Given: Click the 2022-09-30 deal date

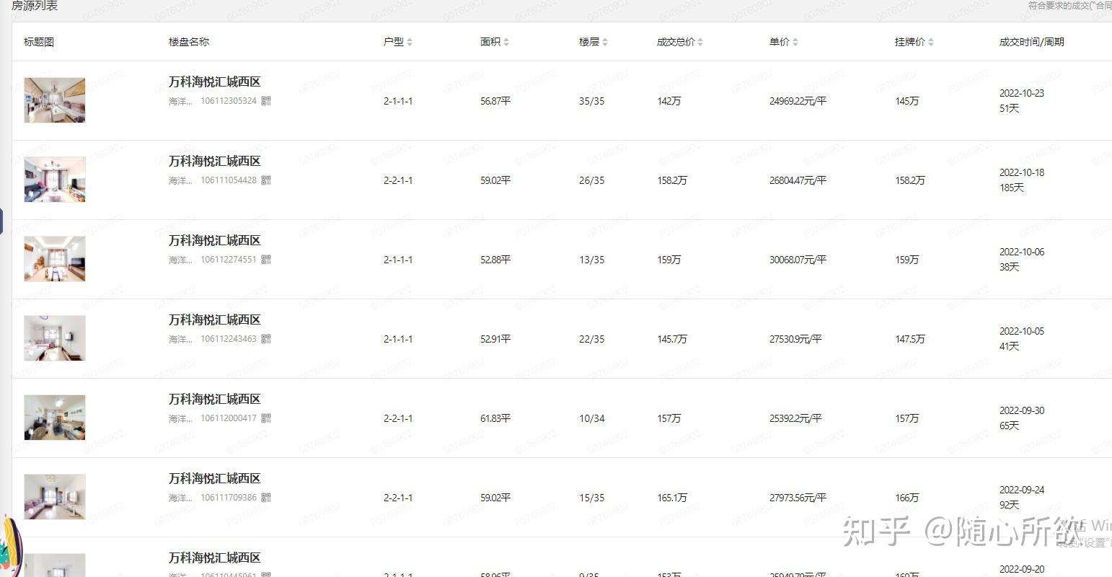Looking at the screenshot, I should pos(1022,411).
